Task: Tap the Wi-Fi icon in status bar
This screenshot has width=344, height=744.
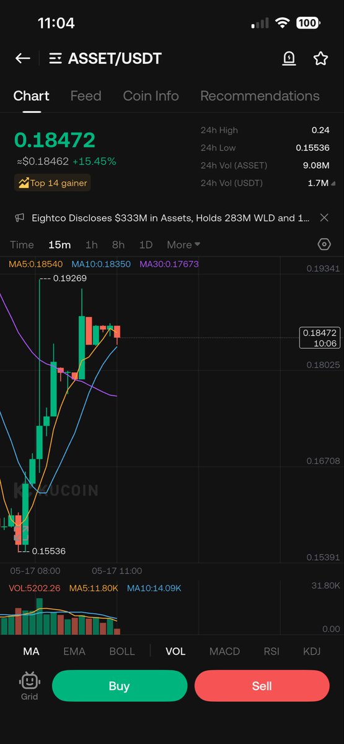Action: (283, 23)
